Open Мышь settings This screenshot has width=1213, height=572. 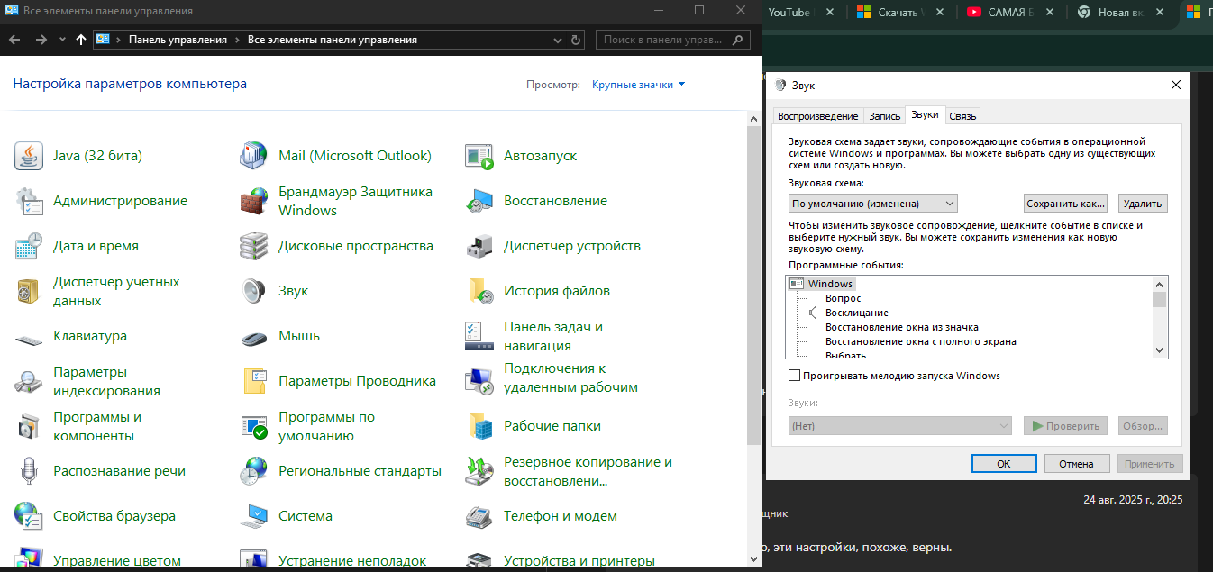tap(299, 335)
